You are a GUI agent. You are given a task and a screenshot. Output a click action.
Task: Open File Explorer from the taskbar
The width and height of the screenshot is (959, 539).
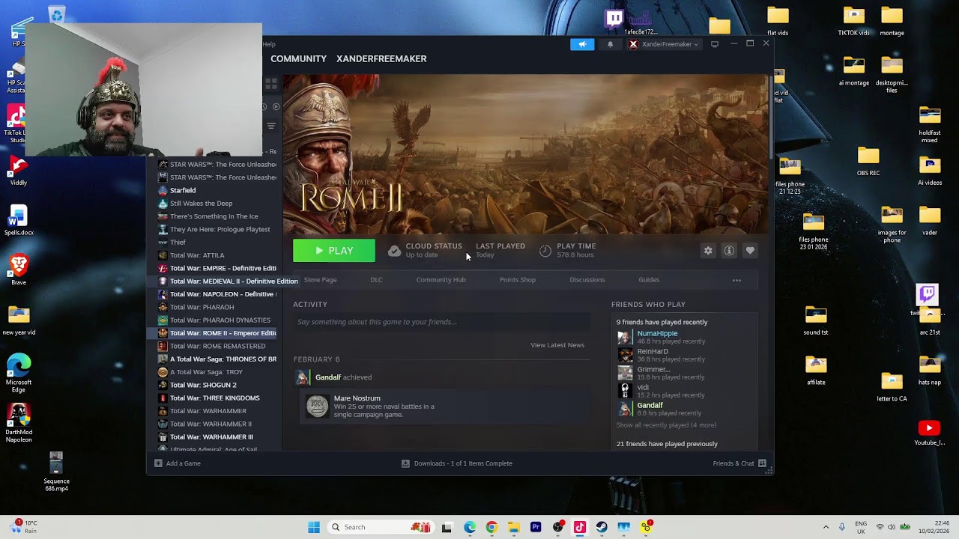click(x=514, y=527)
